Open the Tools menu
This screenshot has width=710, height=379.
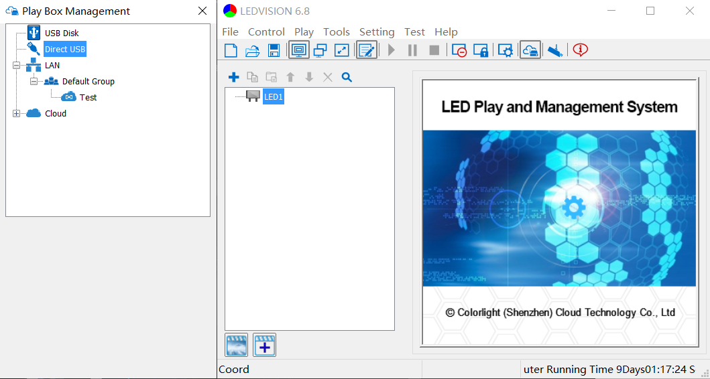click(x=337, y=32)
